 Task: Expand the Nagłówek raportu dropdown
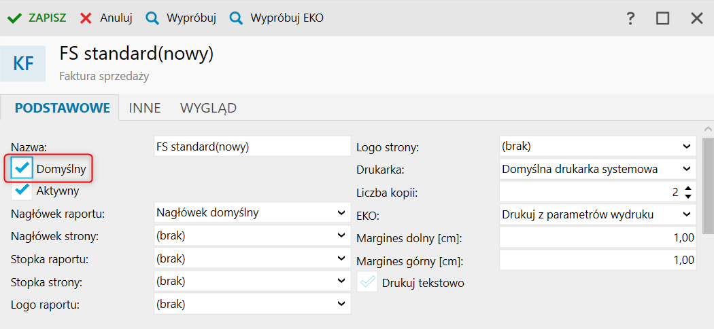tap(341, 213)
